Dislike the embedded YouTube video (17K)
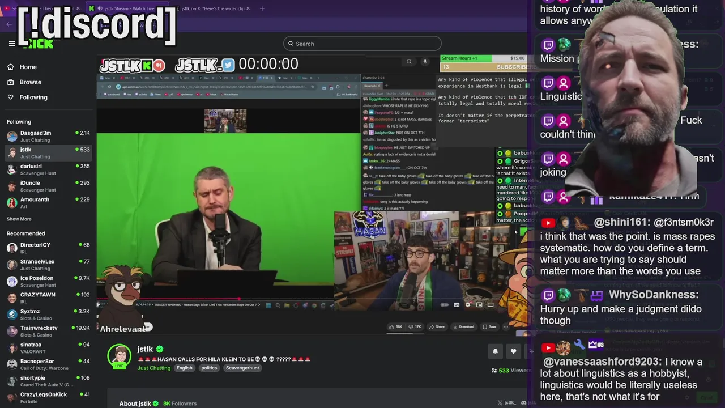This screenshot has width=725, height=408. (415, 326)
